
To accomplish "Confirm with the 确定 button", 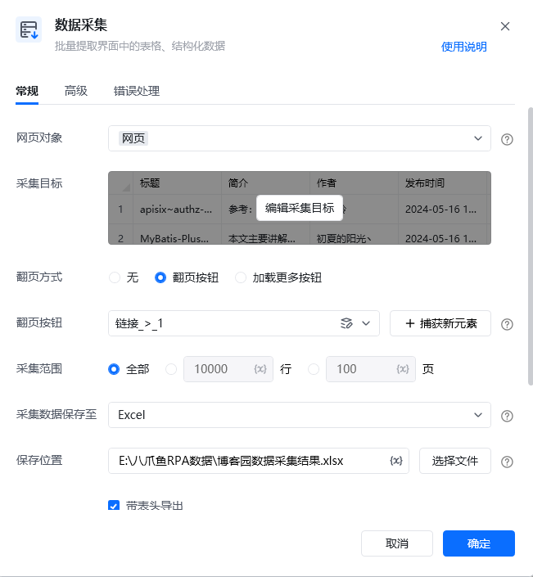I will (x=478, y=543).
